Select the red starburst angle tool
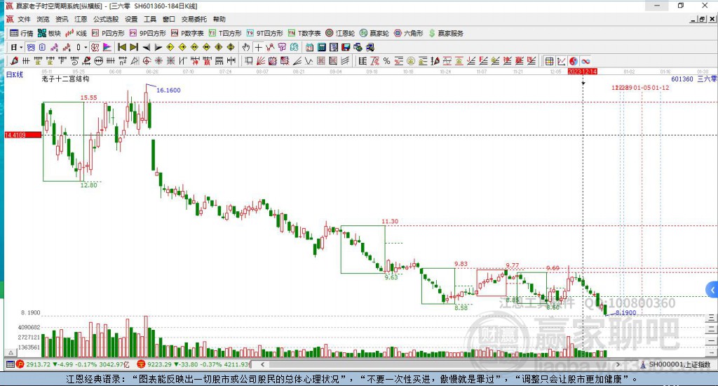This screenshot has height=386, width=718. coord(158,60)
